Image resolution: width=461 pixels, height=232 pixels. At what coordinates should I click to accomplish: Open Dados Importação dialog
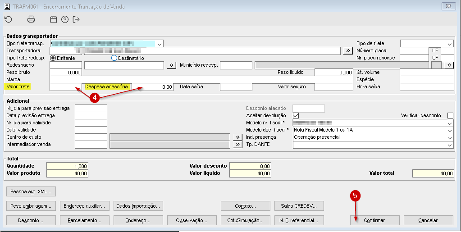tap(138, 206)
